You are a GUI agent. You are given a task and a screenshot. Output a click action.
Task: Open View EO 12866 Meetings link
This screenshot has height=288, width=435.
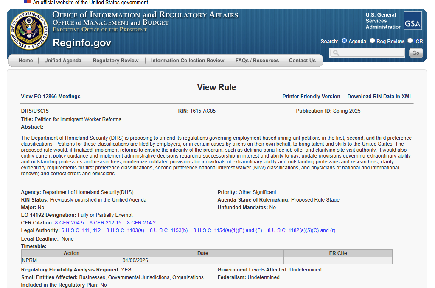coord(51,97)
